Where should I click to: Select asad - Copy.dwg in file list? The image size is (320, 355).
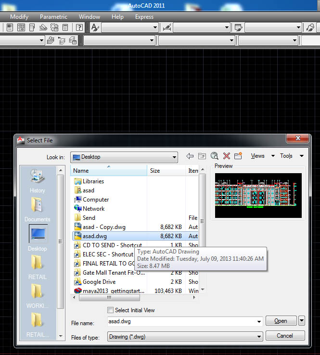135,227
